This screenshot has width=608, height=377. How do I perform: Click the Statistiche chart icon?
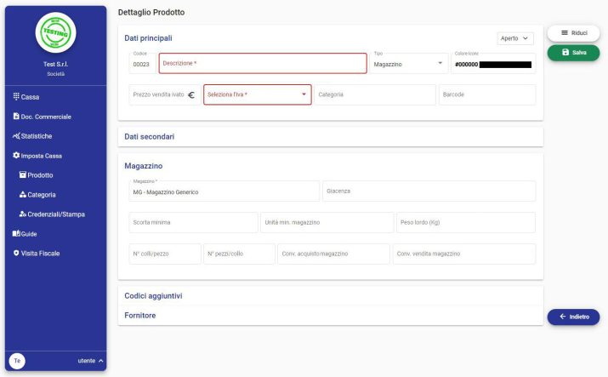click(x=16, y=136)
